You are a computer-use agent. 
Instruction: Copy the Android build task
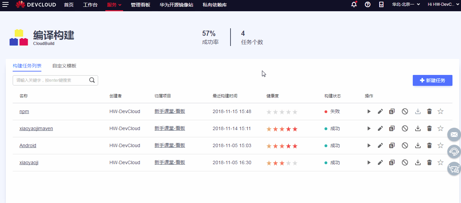392,145
